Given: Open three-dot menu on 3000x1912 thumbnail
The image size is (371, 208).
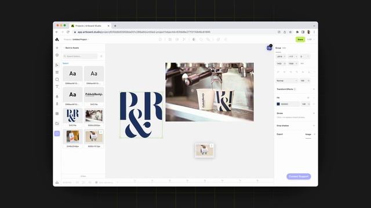Looking at the screenshot, I should coord(101,132).
